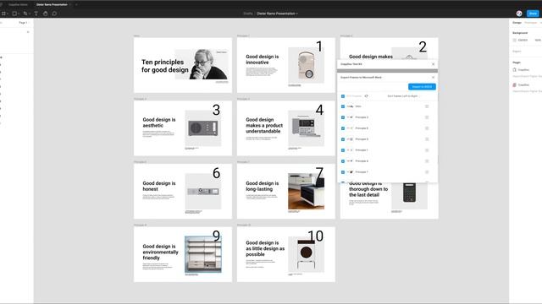542x304 pixels.
Task: Click the drag handle on the Principle 7 row
Action: (x=427, y=172)
